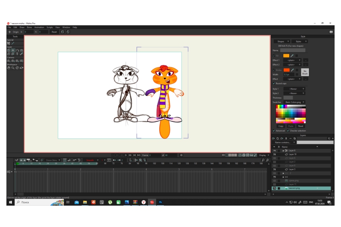
Task: Hide Layer 3 using its eye toggle
Action: coord(274,169)
